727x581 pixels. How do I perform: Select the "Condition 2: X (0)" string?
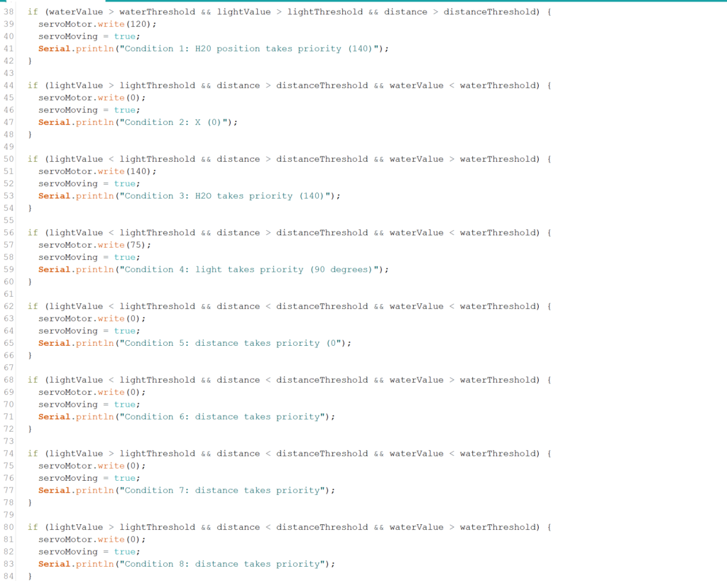coord(173,122)
